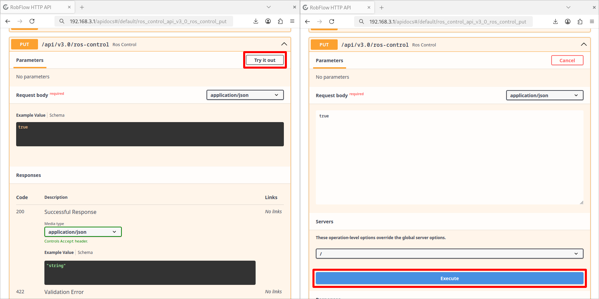Click the /api/v3.0/ros-control path in left window

pyautogui.click(x=75, y=44)
